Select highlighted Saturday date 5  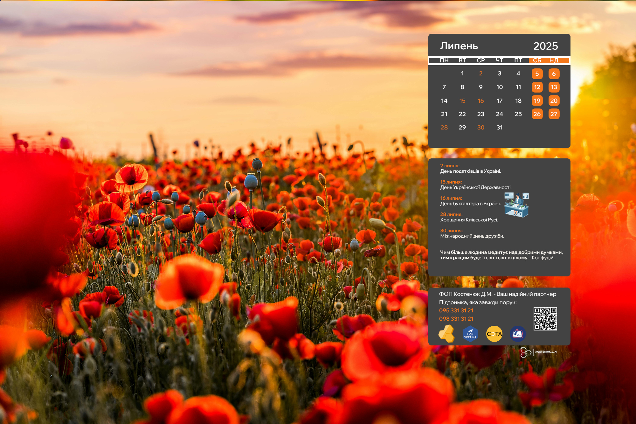pos(537,74)
